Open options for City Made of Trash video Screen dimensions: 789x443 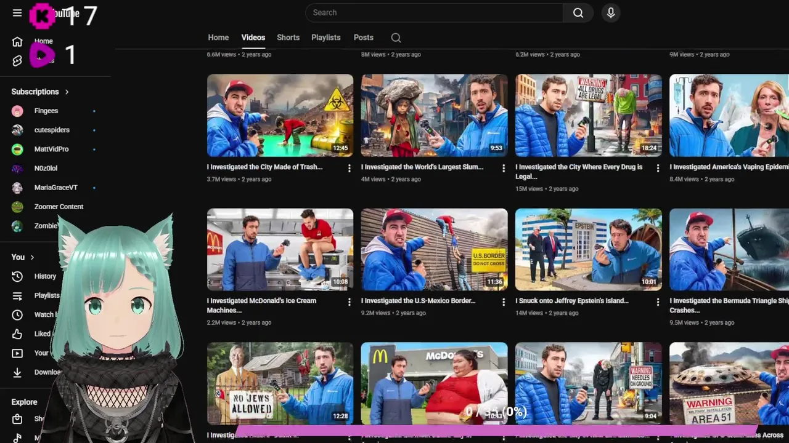pos(349,168)
